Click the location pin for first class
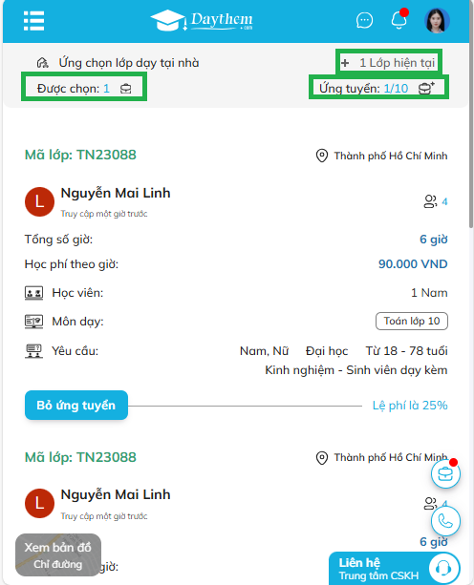Viewport: 474px width, 585px height. (x=322, y=156)
